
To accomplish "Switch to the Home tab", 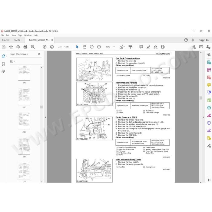I will coord(6,40).
